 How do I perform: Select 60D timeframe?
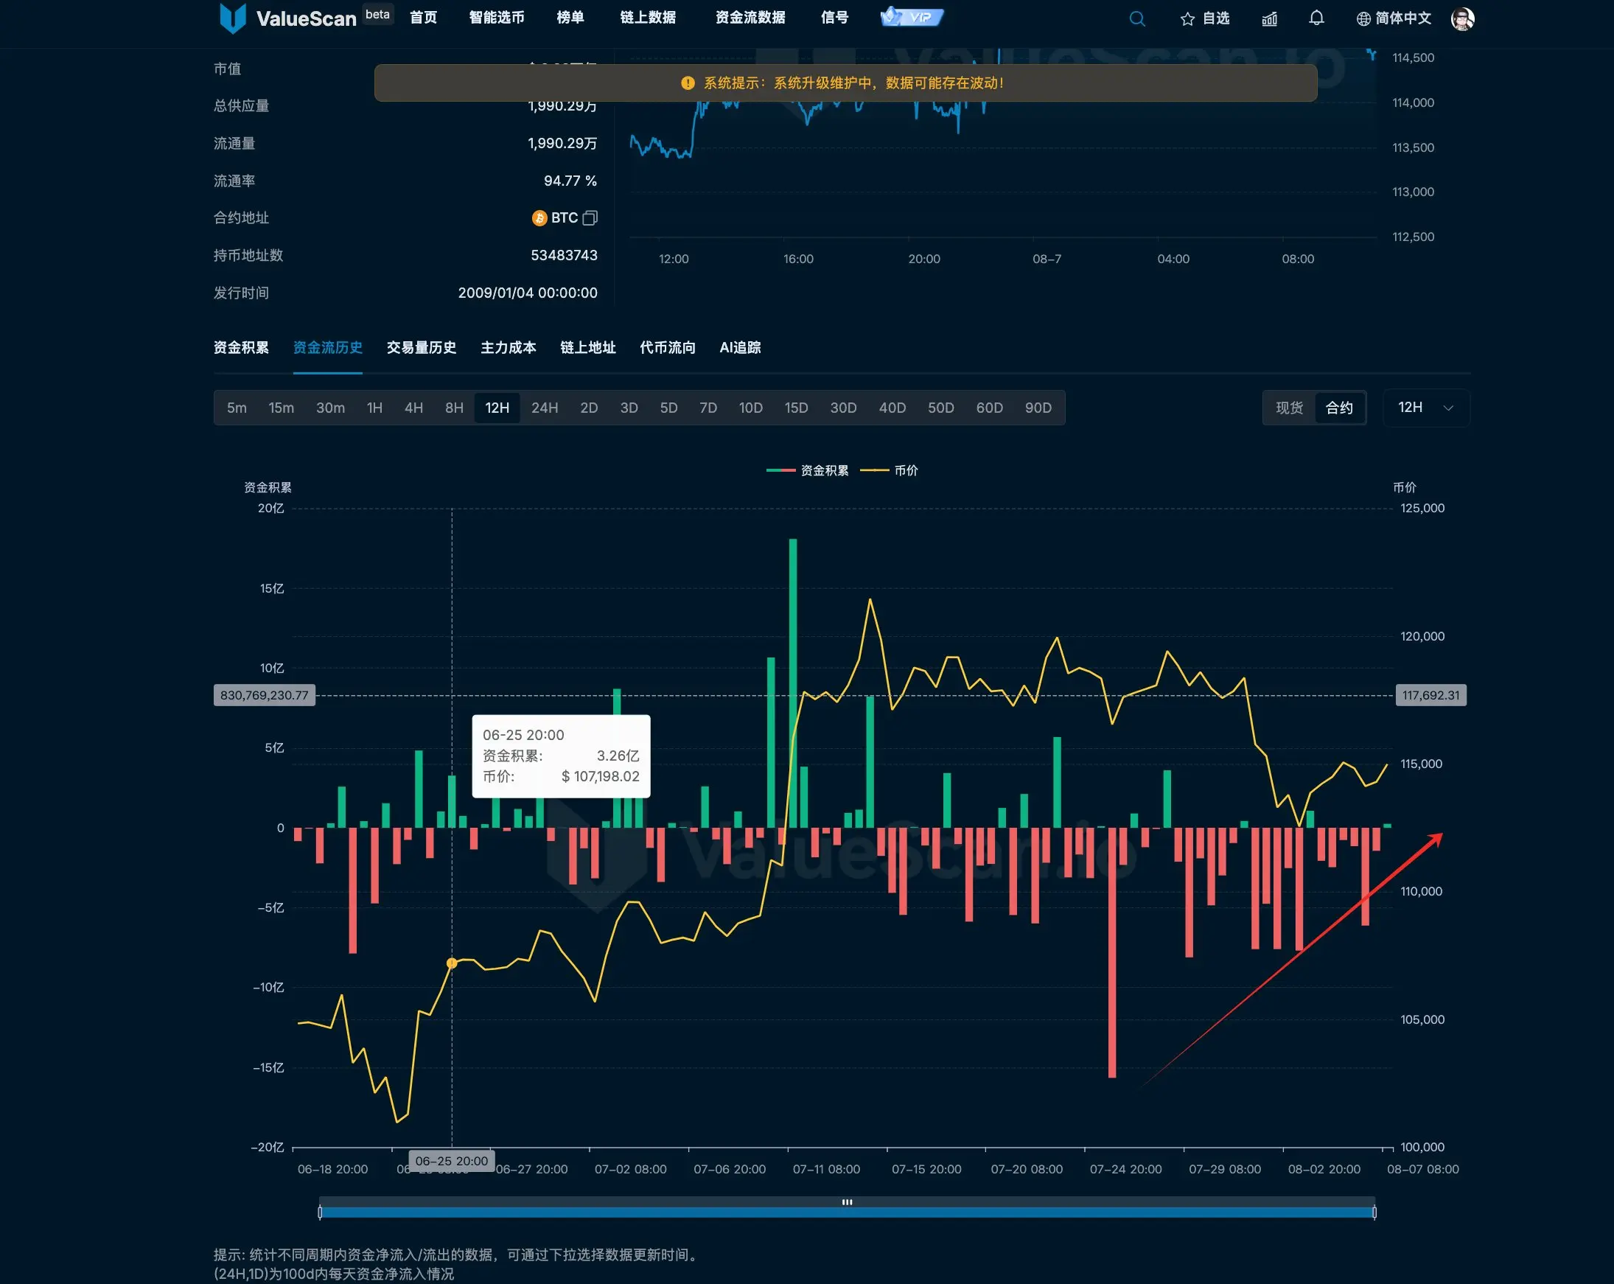[990, 408]
